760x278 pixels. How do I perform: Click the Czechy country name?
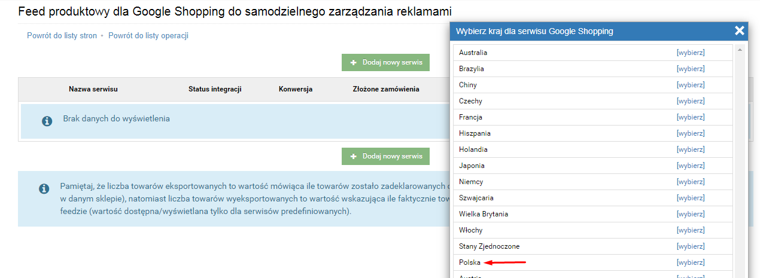pos(470,101)
